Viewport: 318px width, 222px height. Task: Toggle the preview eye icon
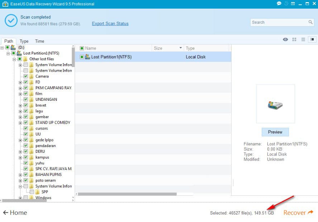[x=285, y=39]
